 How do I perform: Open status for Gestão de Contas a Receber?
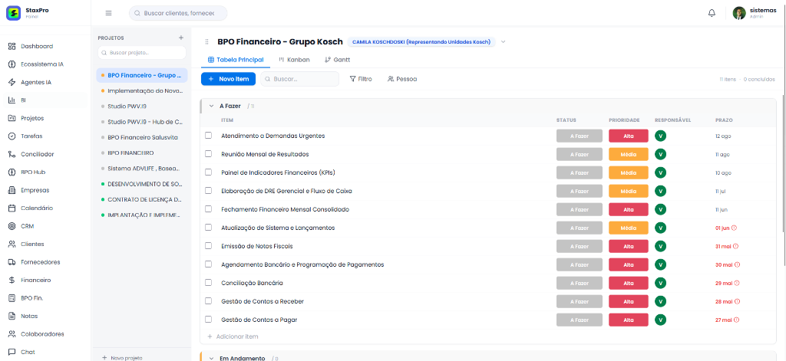click(580, 301)
